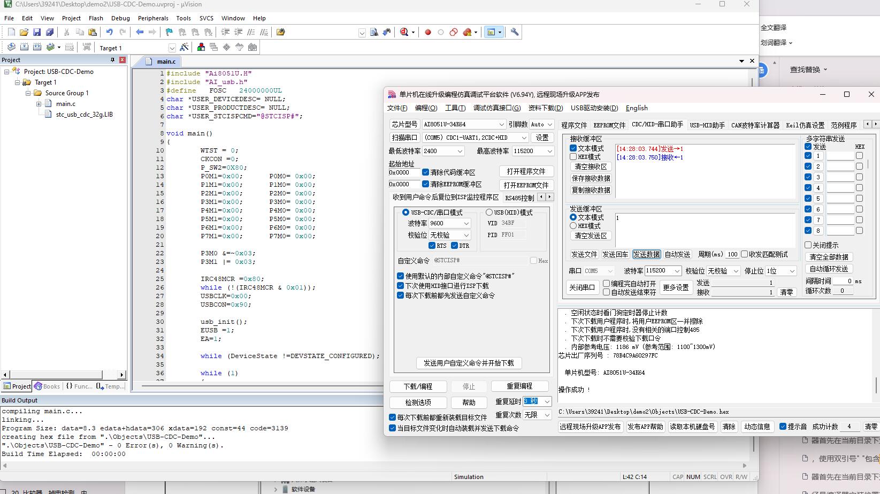
Task: Start or stop the debug session
Action: point(404,32)
